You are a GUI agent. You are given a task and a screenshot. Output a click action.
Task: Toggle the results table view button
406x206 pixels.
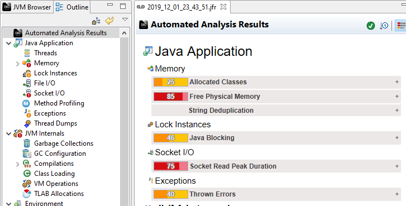pos(401,26)
